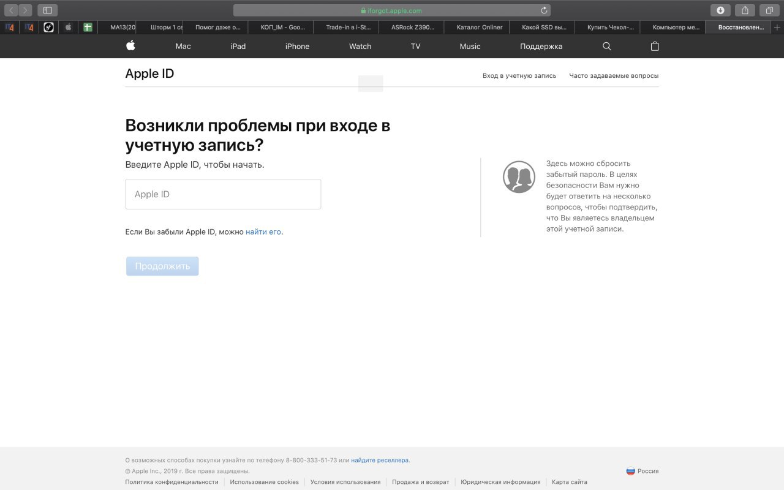The width and height of the screenshot is (784, 490).
Task: Open the Apple logo pinned tab
Action: pyautogui.click(x=69, y=27)
